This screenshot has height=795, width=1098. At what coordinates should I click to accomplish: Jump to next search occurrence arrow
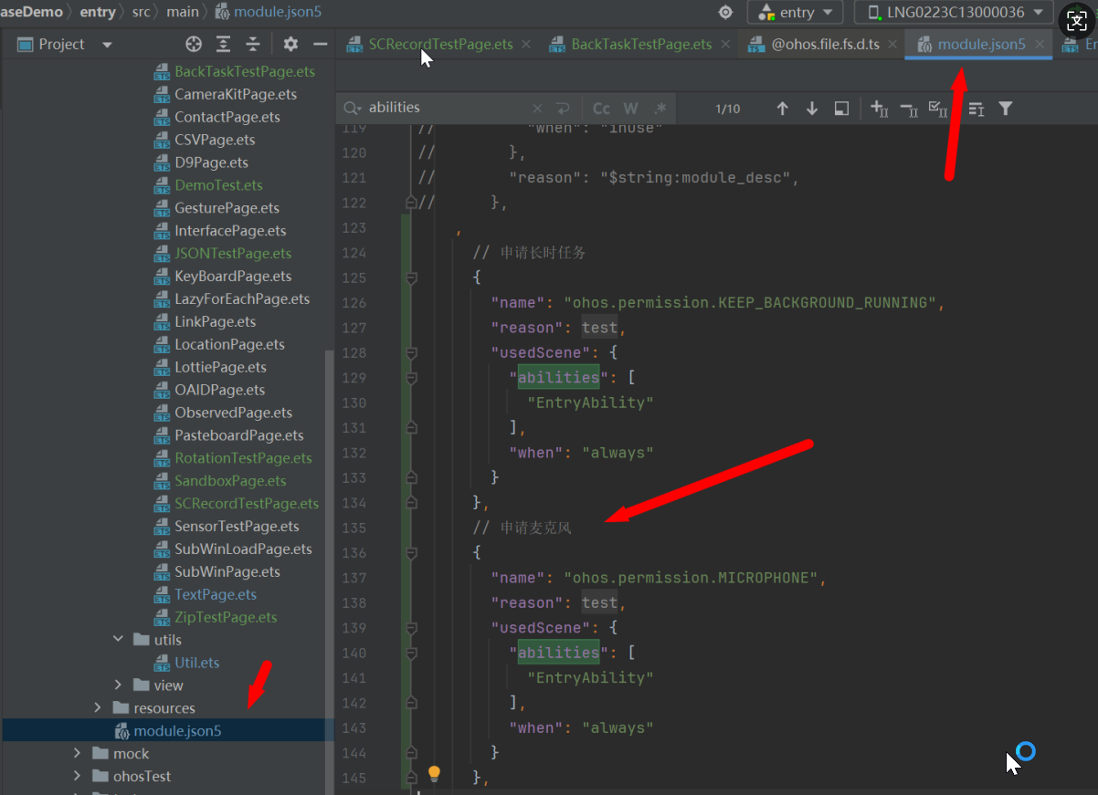pos(811,109)
